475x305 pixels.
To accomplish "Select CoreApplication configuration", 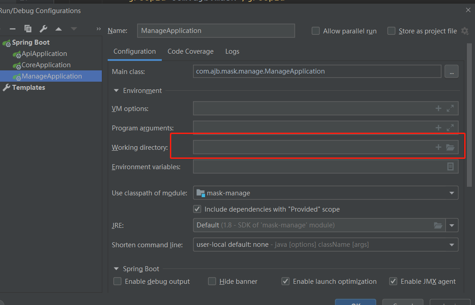I will click(x=46, y=65).
